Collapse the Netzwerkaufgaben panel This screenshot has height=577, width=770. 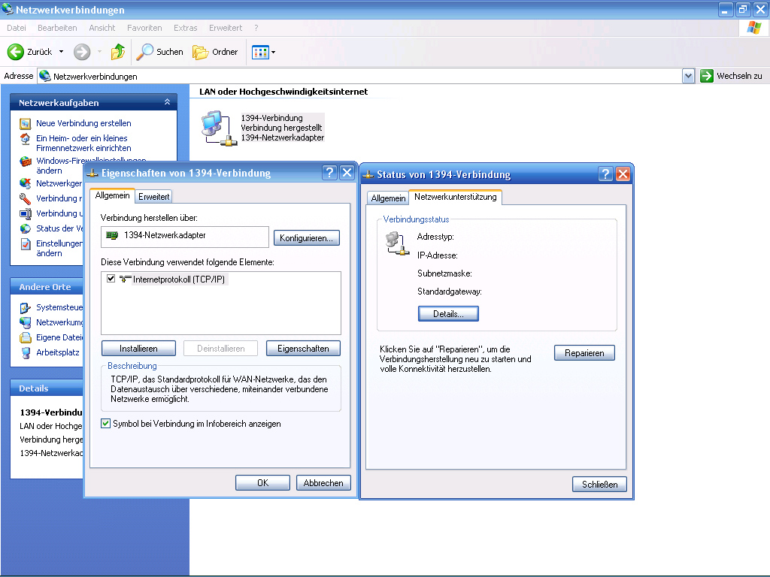click(167, 102)
